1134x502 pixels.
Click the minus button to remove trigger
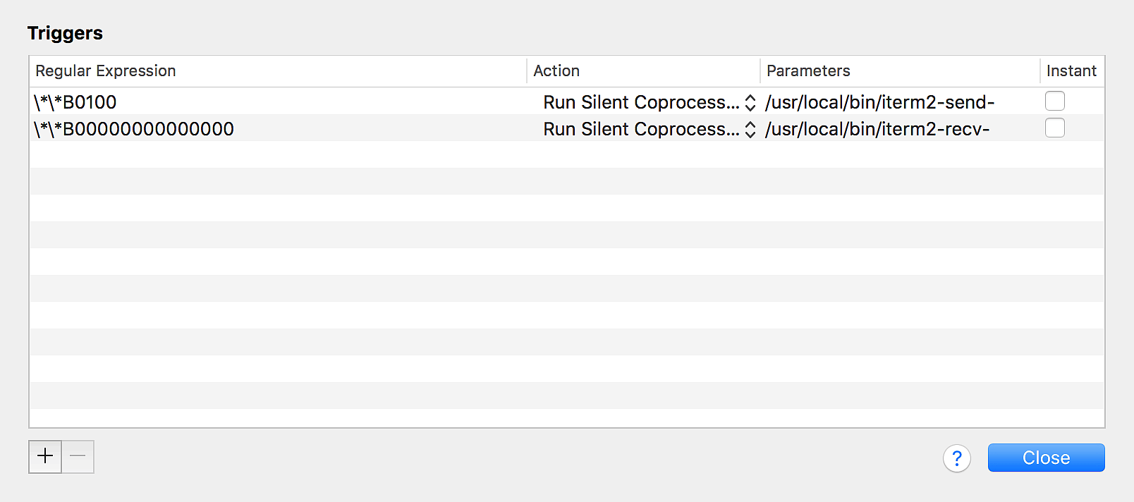pos(78,456)
